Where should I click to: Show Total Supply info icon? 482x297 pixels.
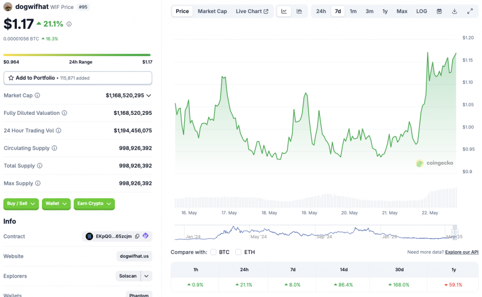pyautogui.click(x=40, y=165)
